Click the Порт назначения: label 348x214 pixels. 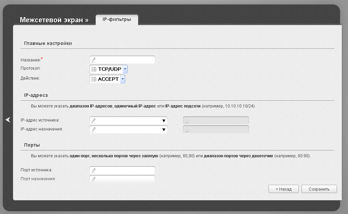click(x=38, y=179)
